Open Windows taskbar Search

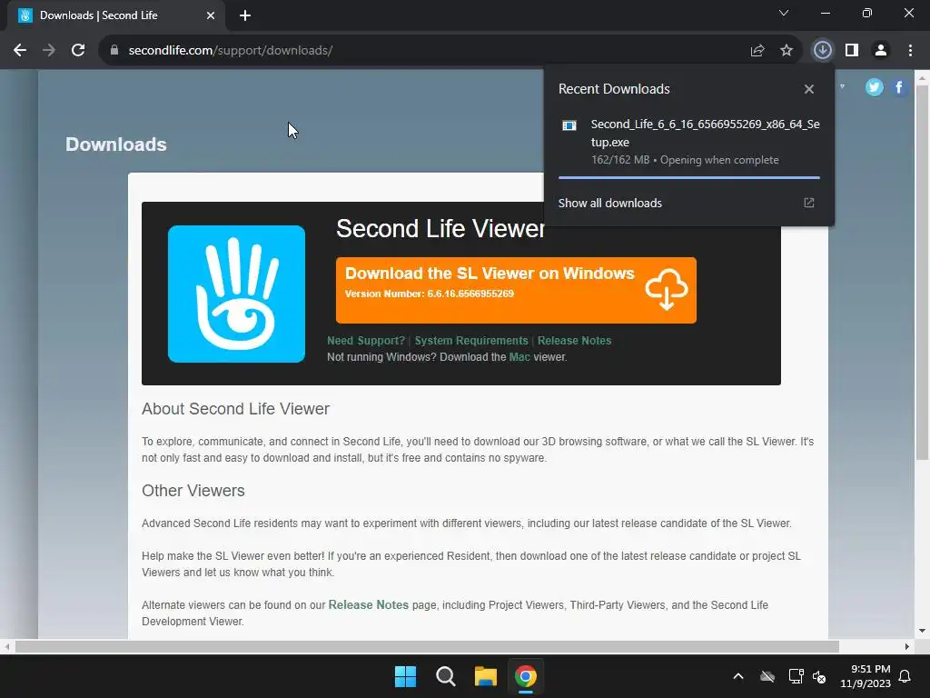coord(445,676)
